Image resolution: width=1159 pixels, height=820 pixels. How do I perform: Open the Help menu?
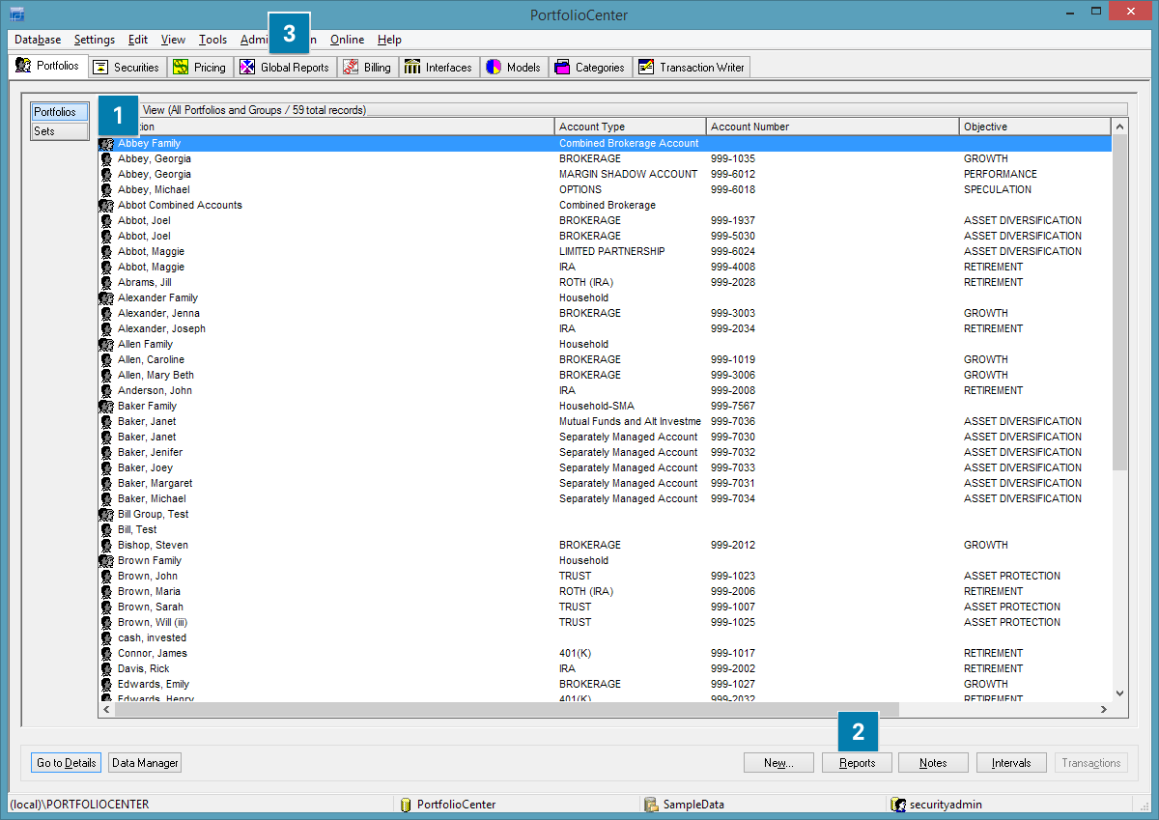(389, 40)
